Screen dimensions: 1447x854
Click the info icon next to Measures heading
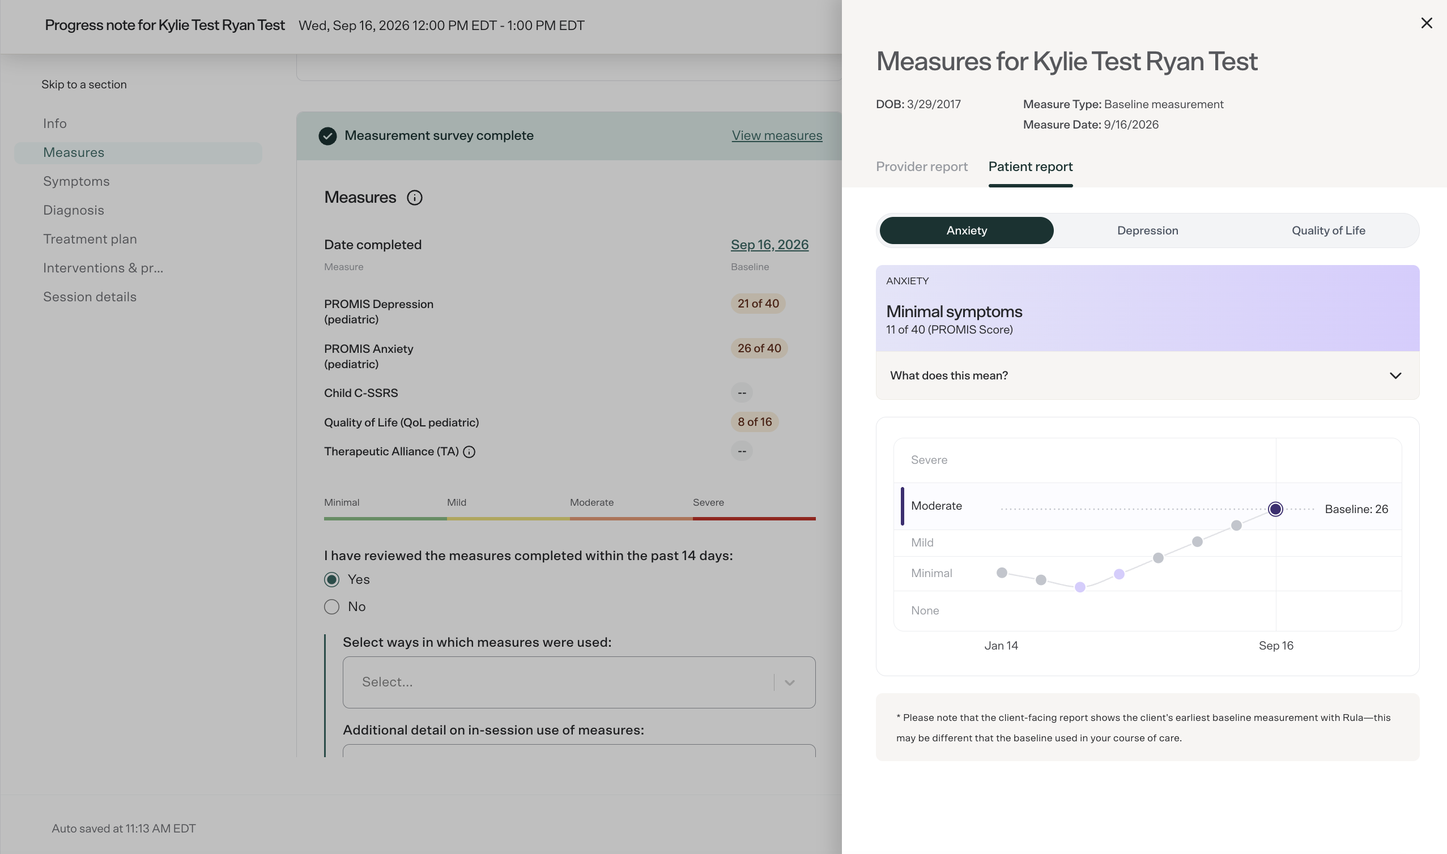[x=414, y=198]
